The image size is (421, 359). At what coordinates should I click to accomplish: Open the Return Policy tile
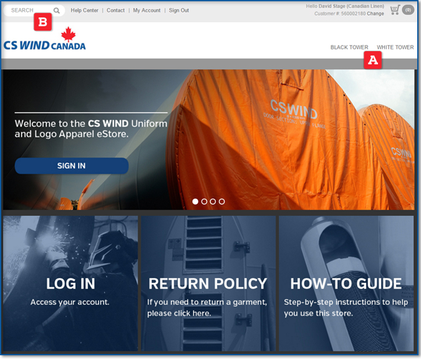click(x=208, y=283)
